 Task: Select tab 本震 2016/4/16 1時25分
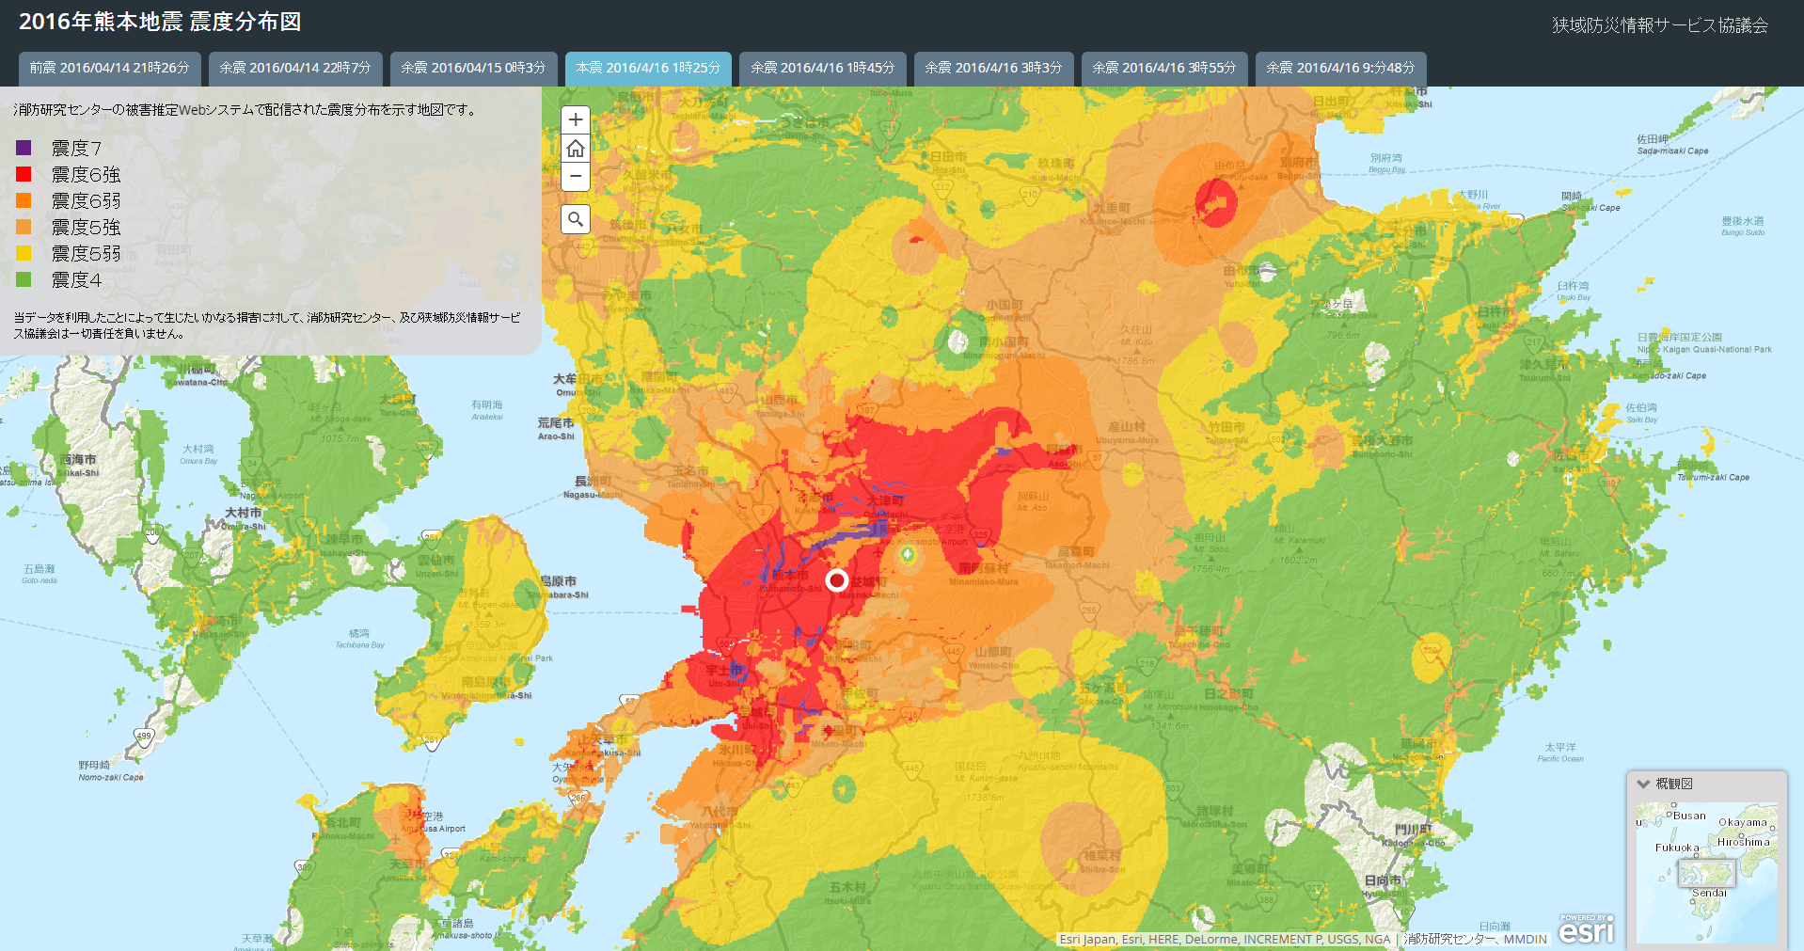coord(648,69)
